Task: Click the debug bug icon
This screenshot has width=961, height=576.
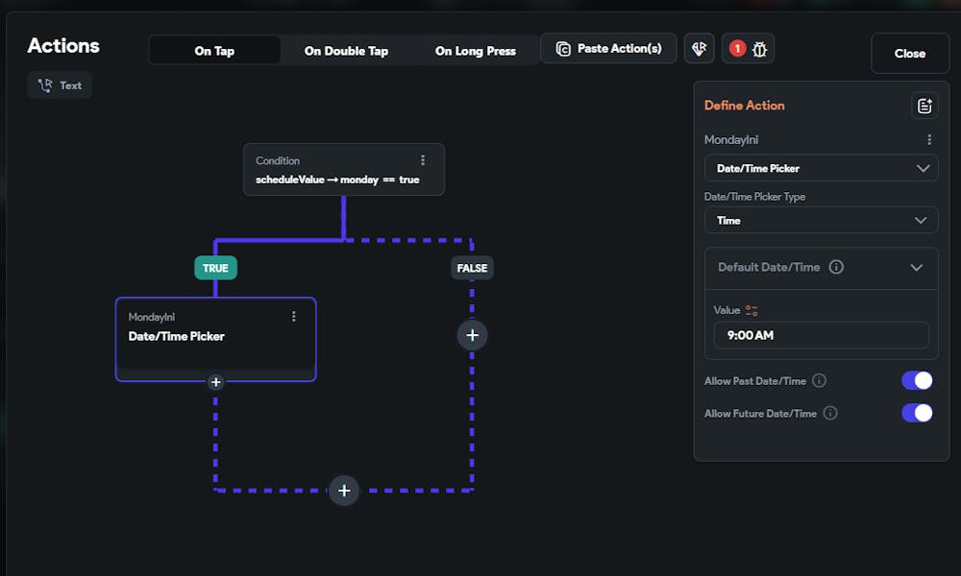Action: [759, 49]
